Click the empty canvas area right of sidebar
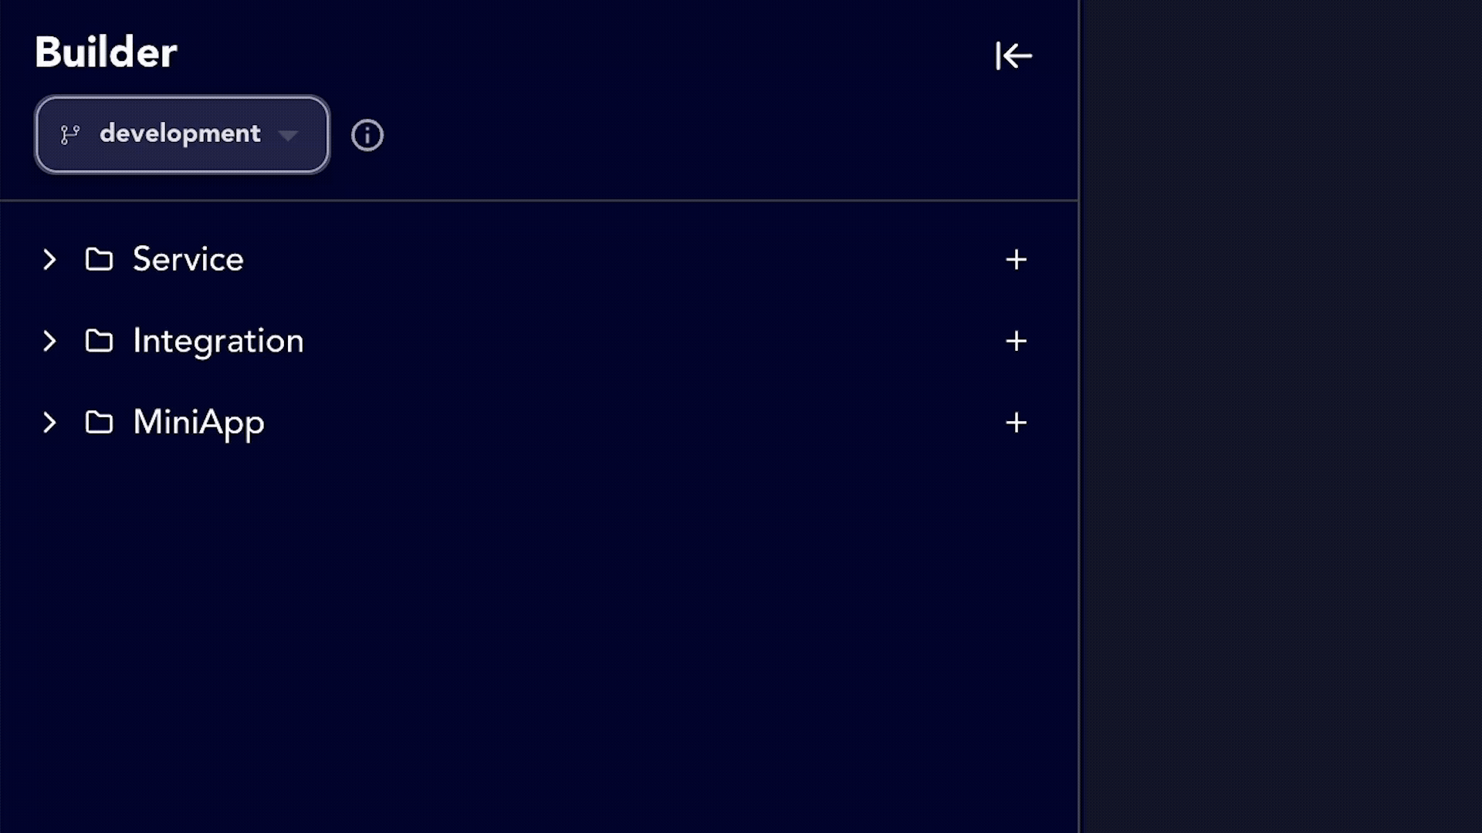 1281,416
